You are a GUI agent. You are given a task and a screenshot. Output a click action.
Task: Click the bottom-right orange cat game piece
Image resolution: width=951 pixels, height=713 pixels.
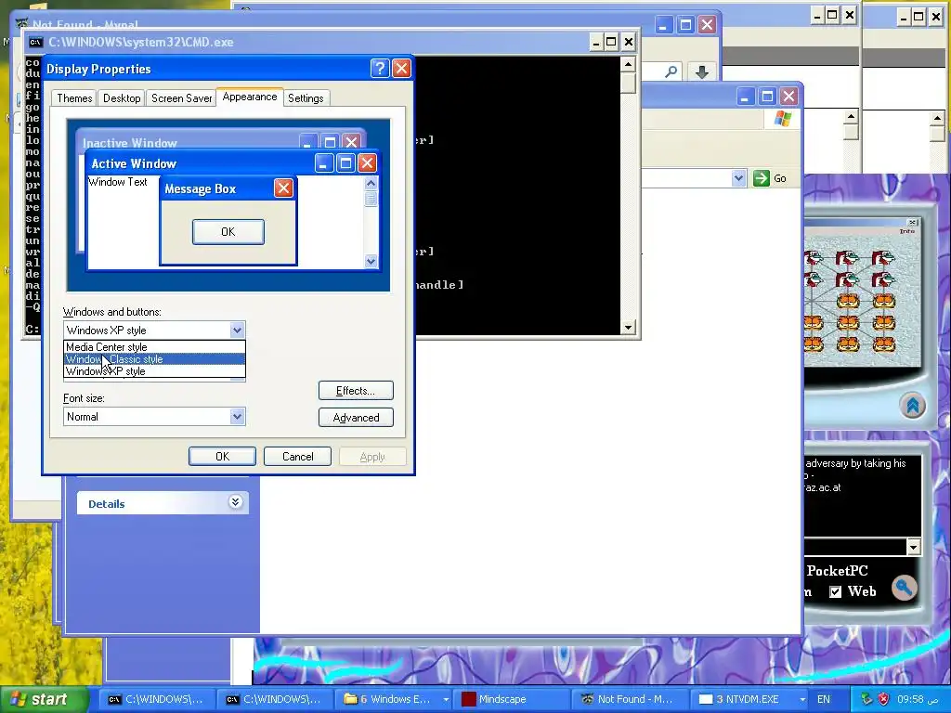[x=884, y=344]
